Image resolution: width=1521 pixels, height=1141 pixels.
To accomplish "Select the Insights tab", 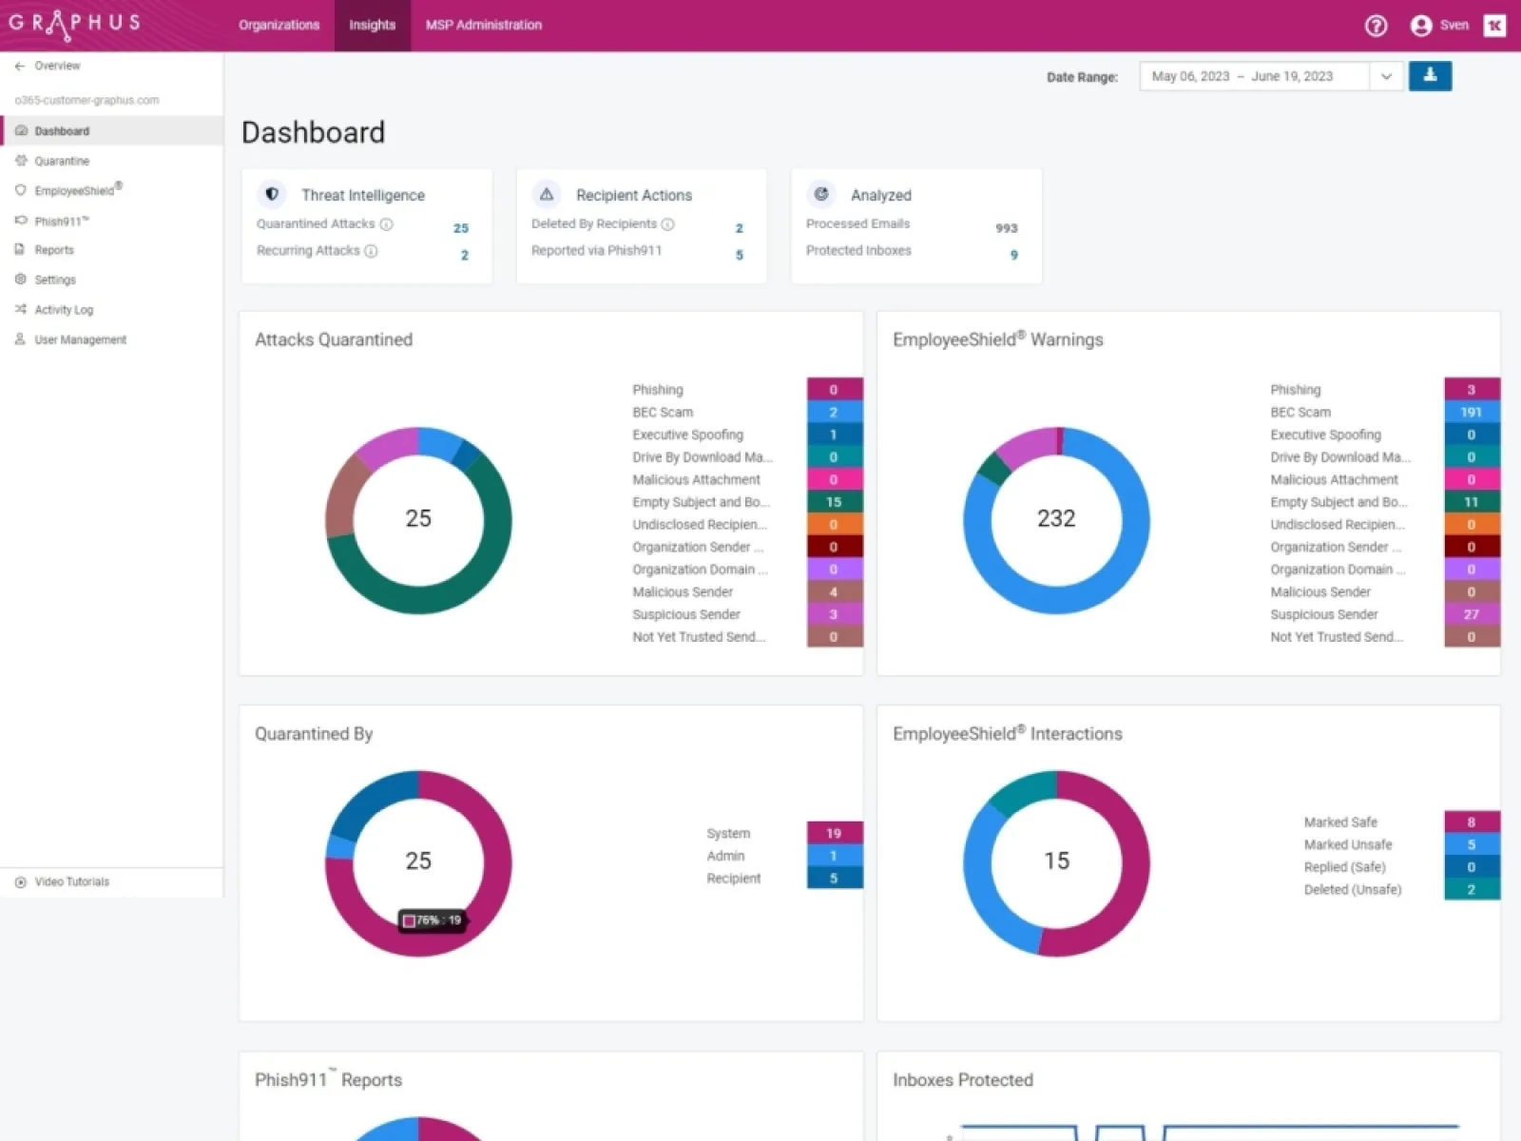I will tap(372, 26).
